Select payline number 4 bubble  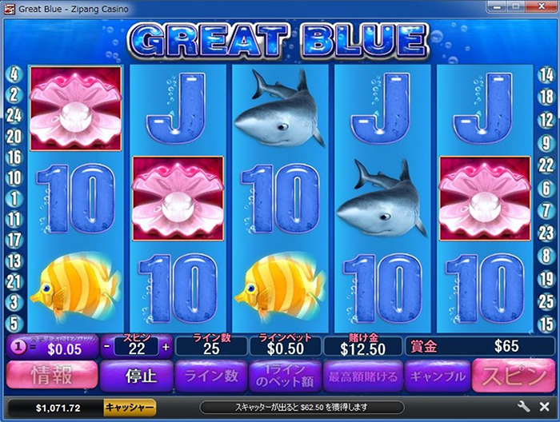pos(14,74)
